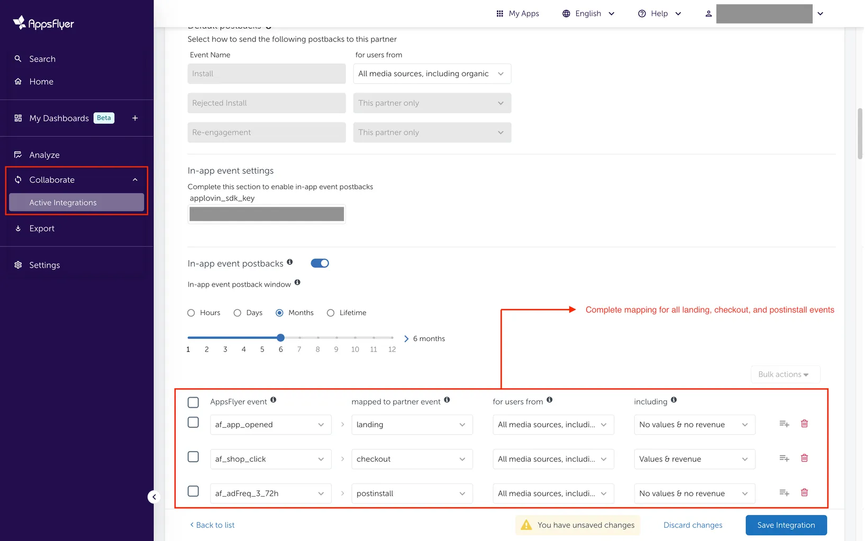Open Export in the sidebar
Image resolution: width=865 pixels, height=541 pixels.
(41, 228)
